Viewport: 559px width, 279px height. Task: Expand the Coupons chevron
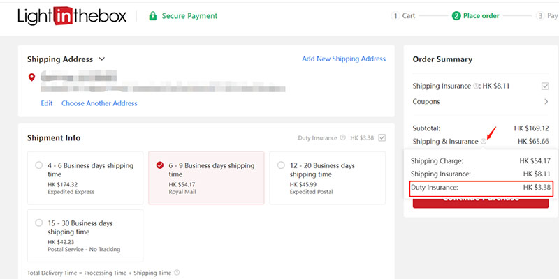(546, 102)
